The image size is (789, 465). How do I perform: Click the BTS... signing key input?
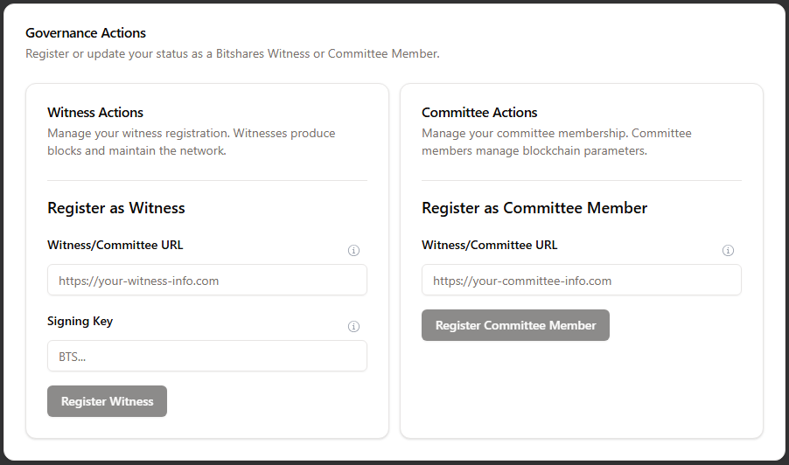(x=207, y=356)
